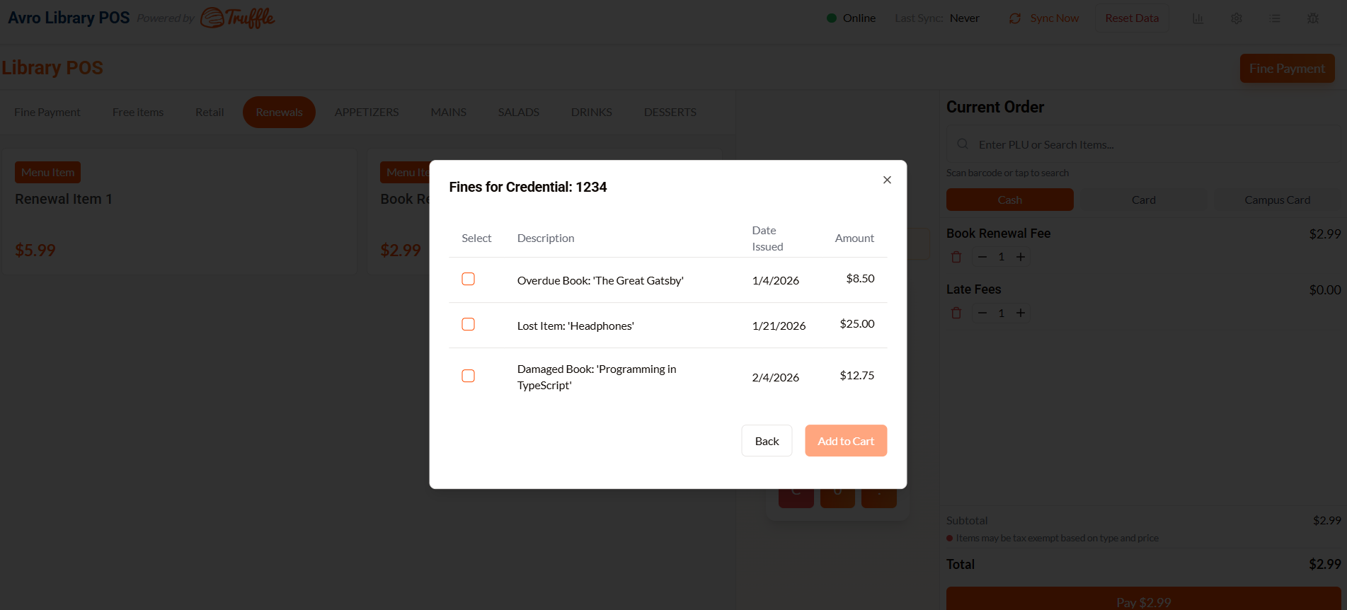Tick the Damaged Book 'Programming in TypeScript' checkbox

pos(468,376)
